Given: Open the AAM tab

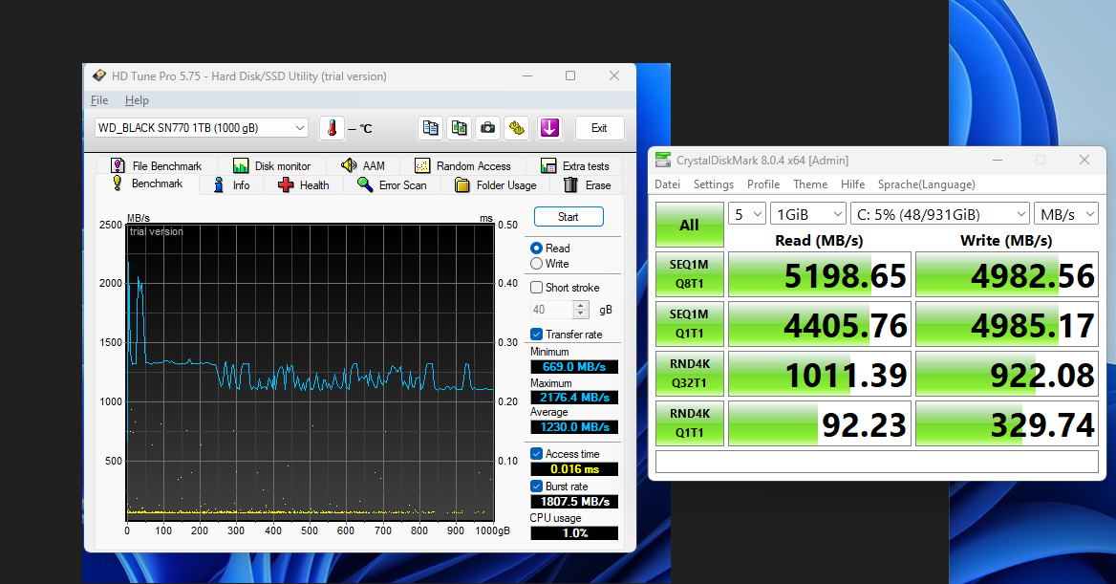Looking at the screenshot, I should tap(363, 166).
